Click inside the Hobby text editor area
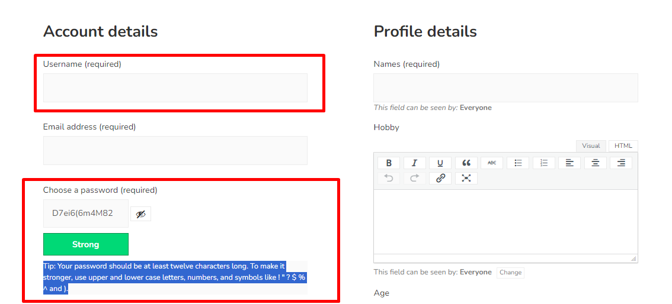Image resolution: width=672 pixels, height=304 pixels. coord(505,221)
